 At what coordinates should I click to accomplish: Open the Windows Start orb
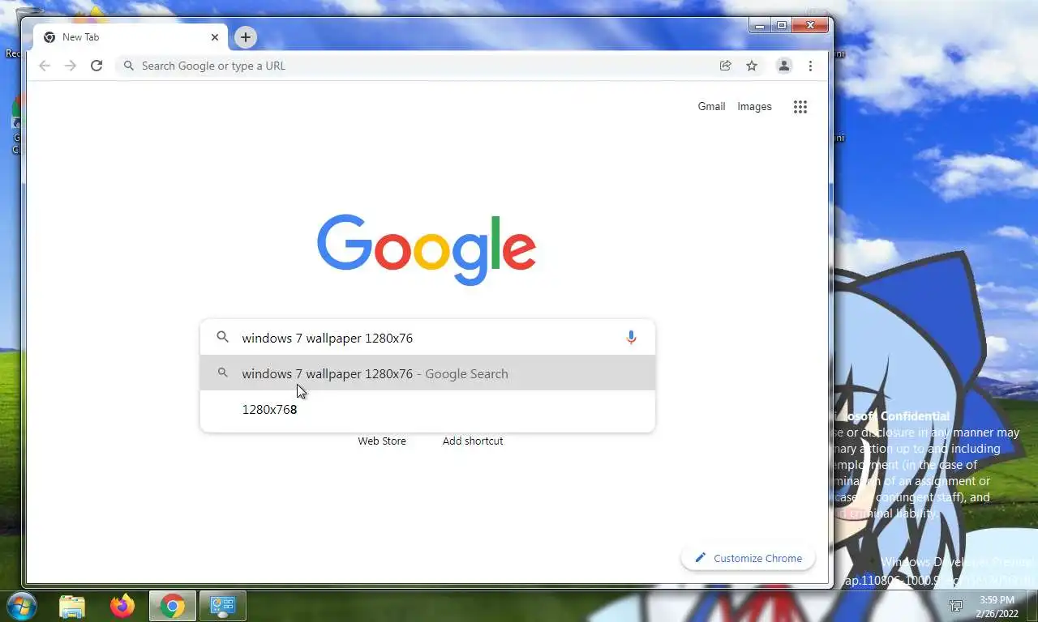[21, 606]
